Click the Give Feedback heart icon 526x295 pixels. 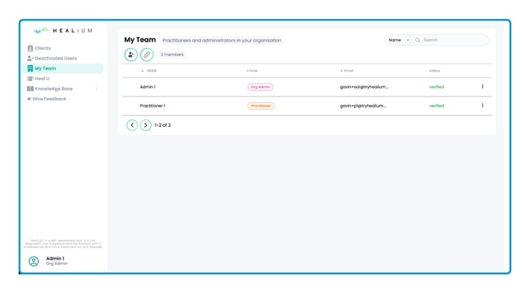(x=29, y=99)
